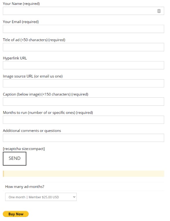Screen dimensions: 170x221
Task: Click the yellow Buy Now button
Action: (16, 214)
